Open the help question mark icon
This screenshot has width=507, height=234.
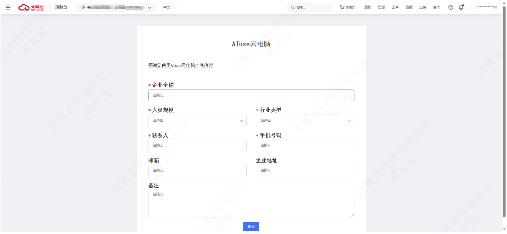[x=451, y=7]
